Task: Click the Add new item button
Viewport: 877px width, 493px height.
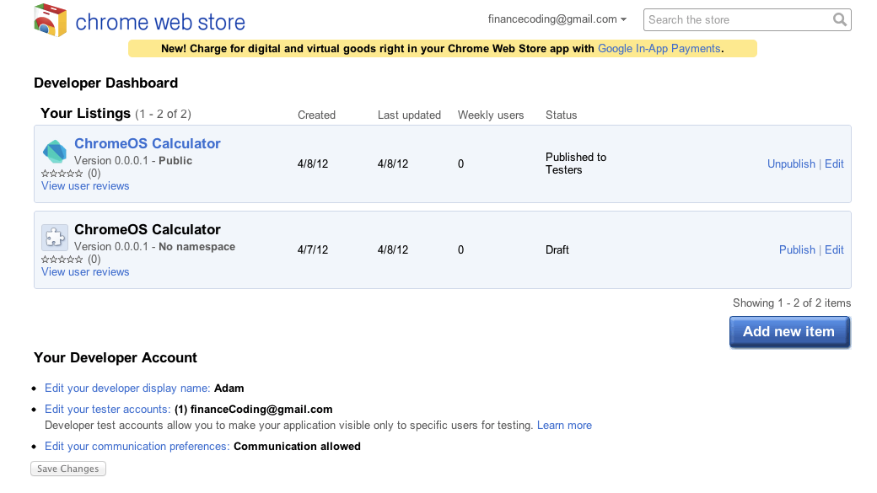Action: click(789, 331)
